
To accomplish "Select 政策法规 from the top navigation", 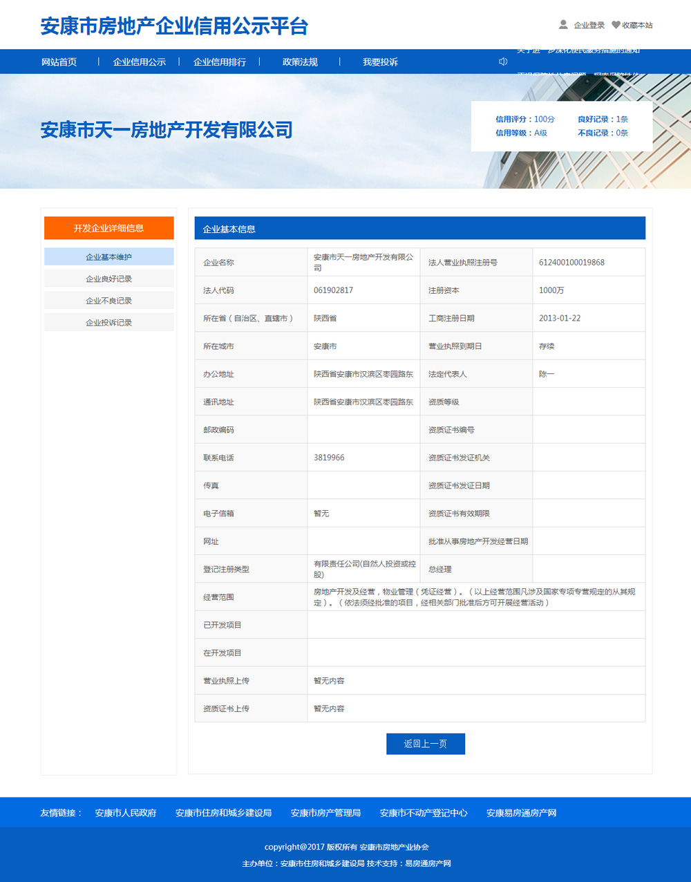I will (x=300, y=62).
